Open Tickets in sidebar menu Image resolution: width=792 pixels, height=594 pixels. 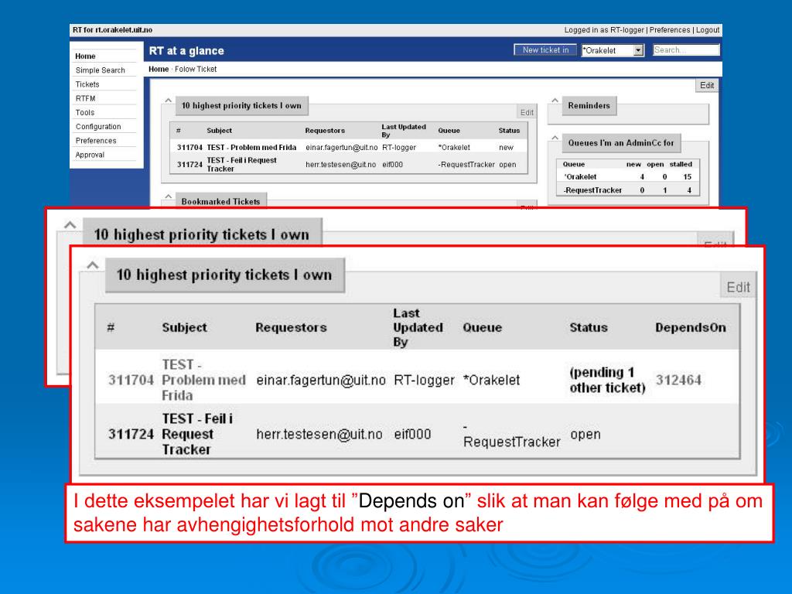coord(87,84)
